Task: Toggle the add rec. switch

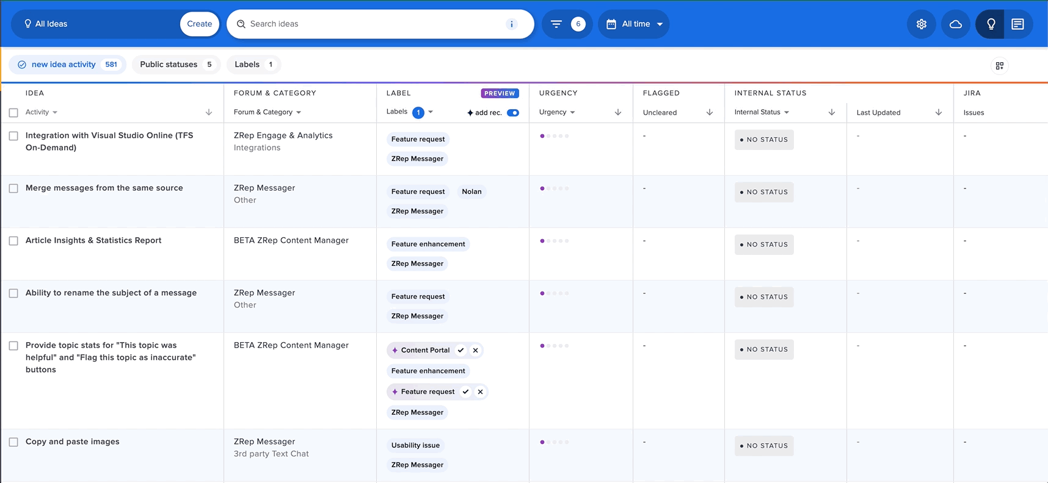Action: (513, 113)
